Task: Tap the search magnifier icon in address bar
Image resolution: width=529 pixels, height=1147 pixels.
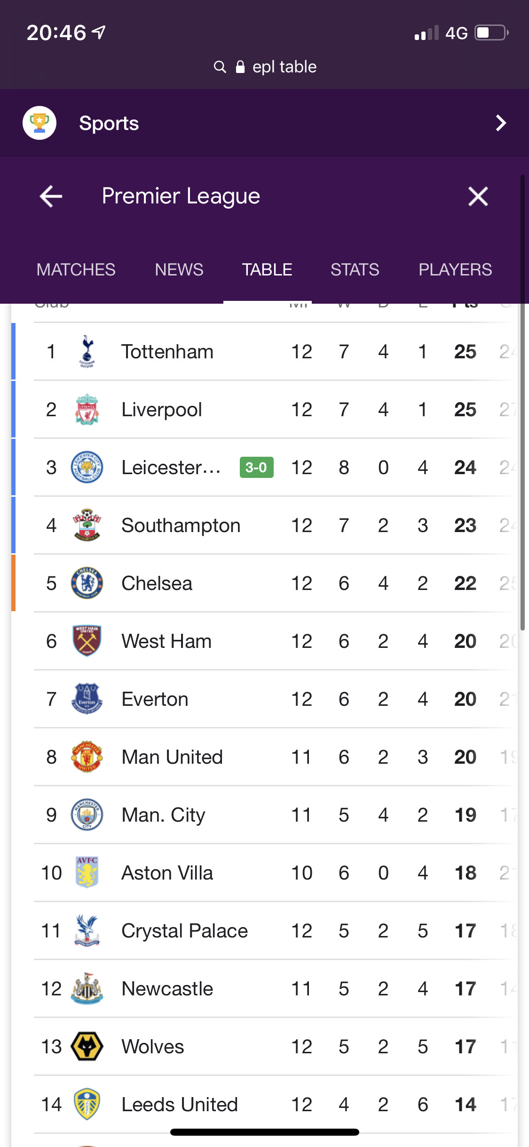Action: (x=220, y=67)
